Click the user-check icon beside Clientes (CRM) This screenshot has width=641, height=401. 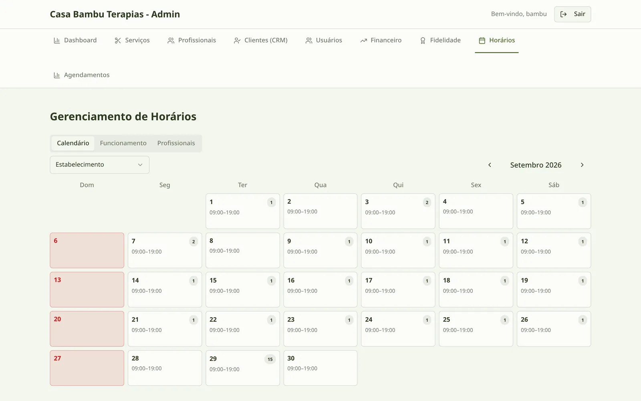(237, 41)
